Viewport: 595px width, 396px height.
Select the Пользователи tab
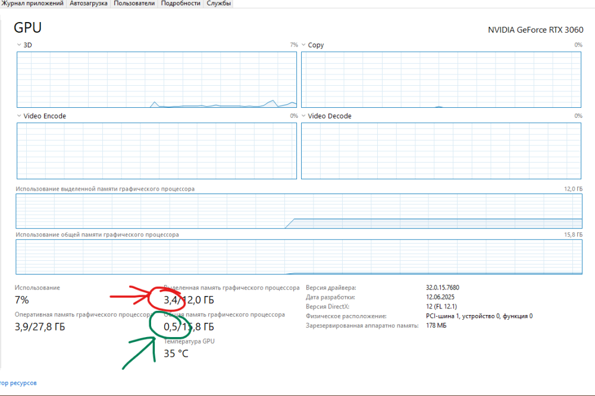(x=134, y=4)
